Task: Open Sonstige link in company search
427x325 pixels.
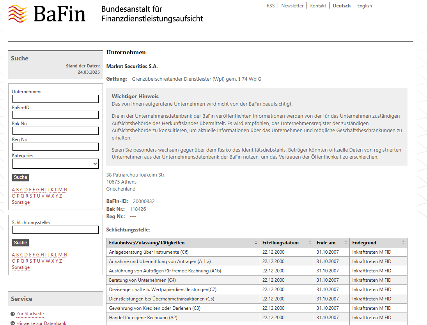Action: coord(21,202)
